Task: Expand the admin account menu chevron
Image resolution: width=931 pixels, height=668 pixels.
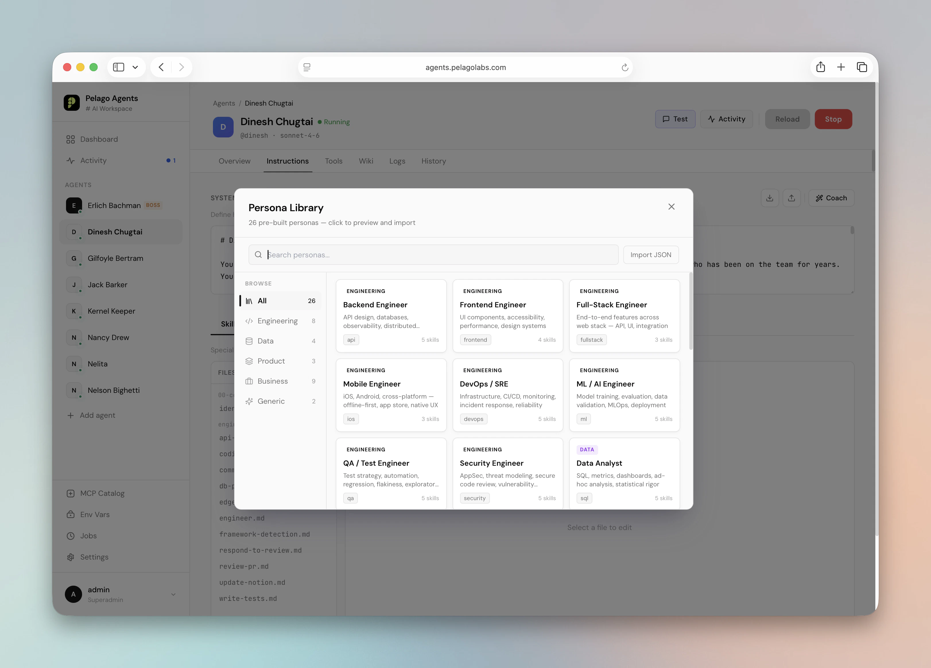Action: coord(173,594)
